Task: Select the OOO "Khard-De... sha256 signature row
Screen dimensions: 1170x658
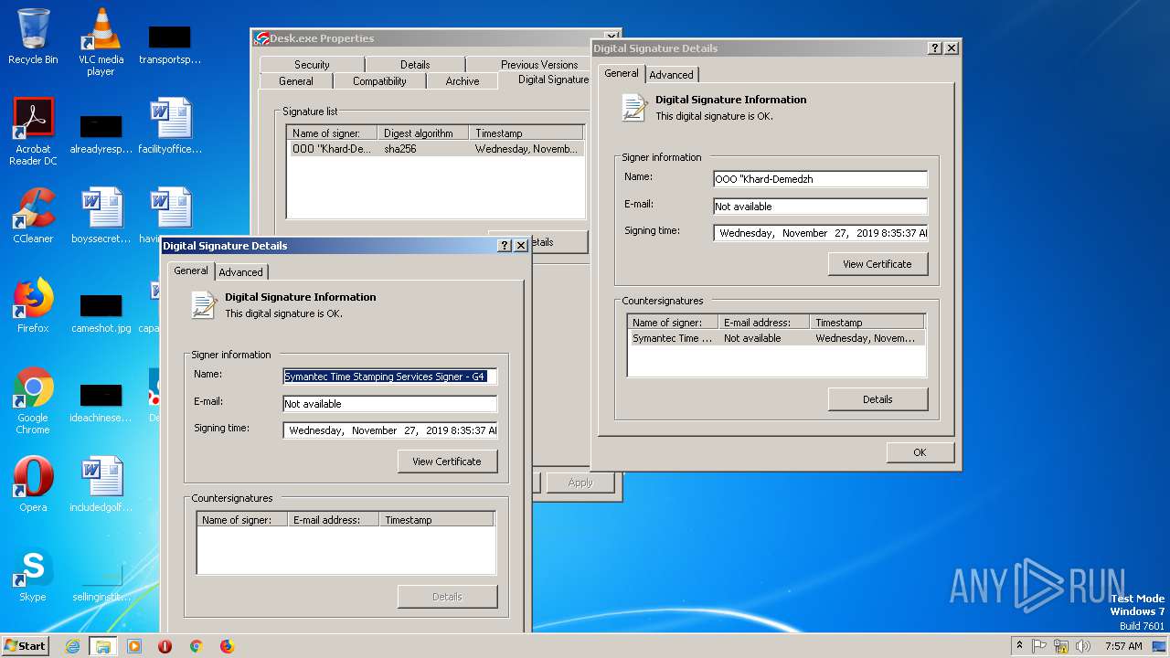Action: [x=436, y=149]
